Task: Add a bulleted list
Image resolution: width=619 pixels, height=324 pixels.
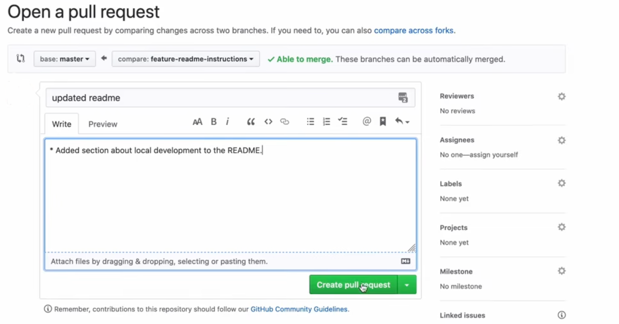Action: (310, 122)
